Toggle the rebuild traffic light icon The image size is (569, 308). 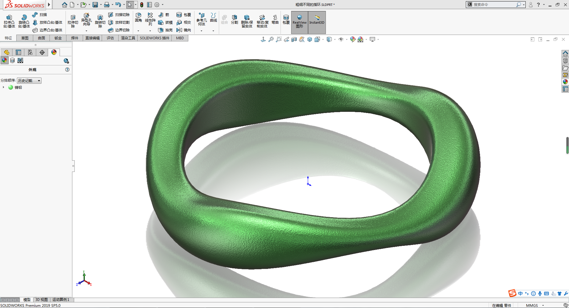pyautogui.click(x=142, y=5)
